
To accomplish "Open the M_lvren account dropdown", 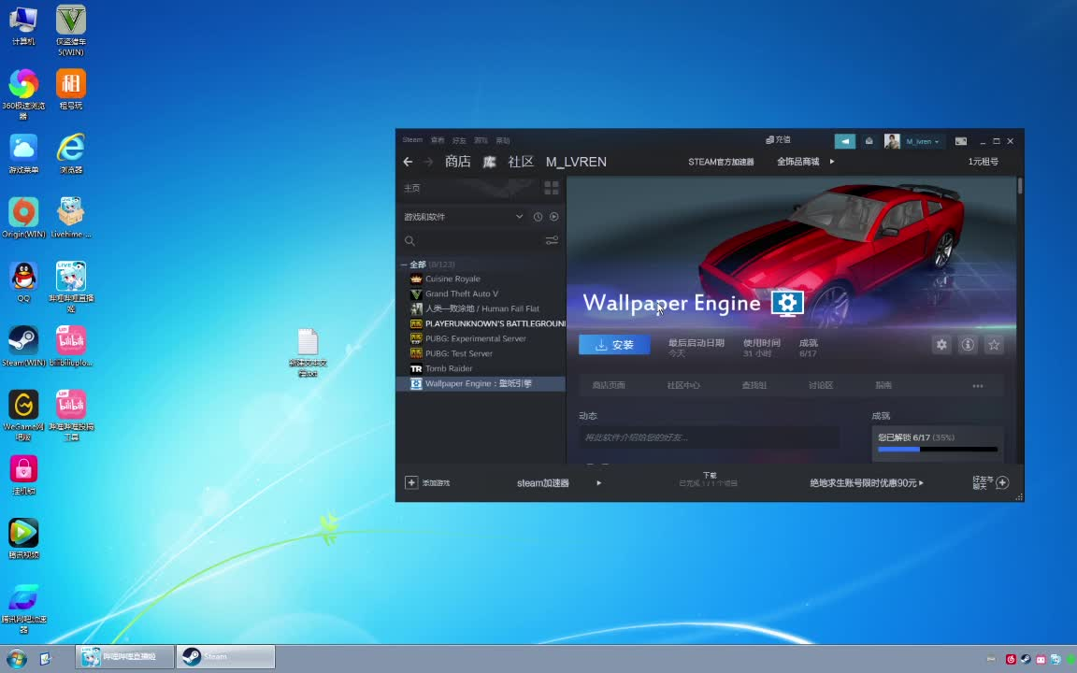I will (x=921, y=141).
